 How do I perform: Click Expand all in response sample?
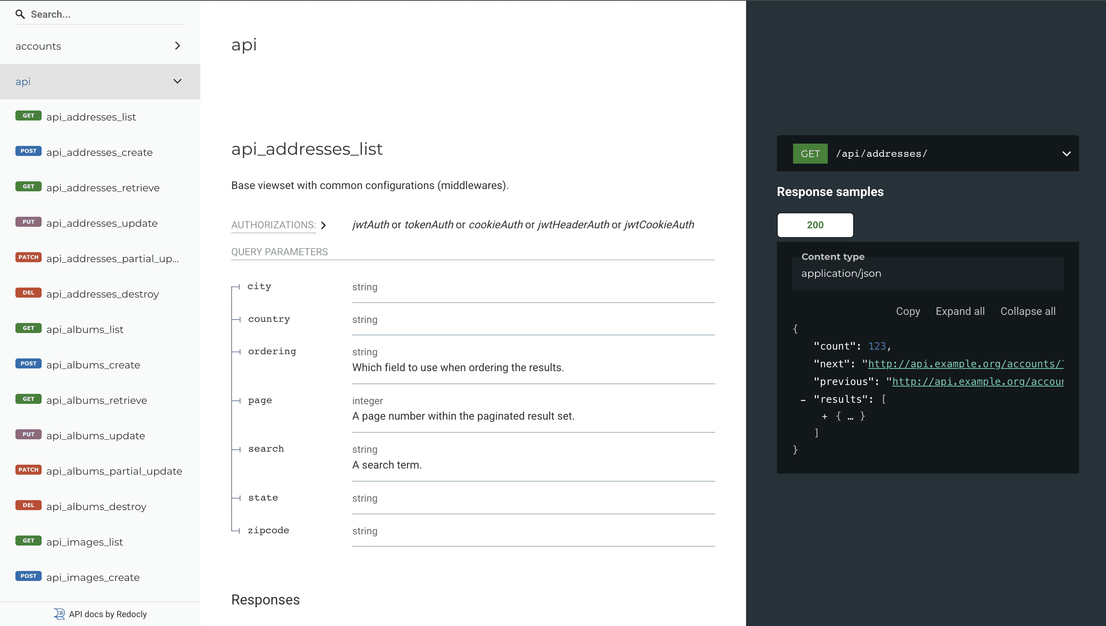click(x=960, y=311)
